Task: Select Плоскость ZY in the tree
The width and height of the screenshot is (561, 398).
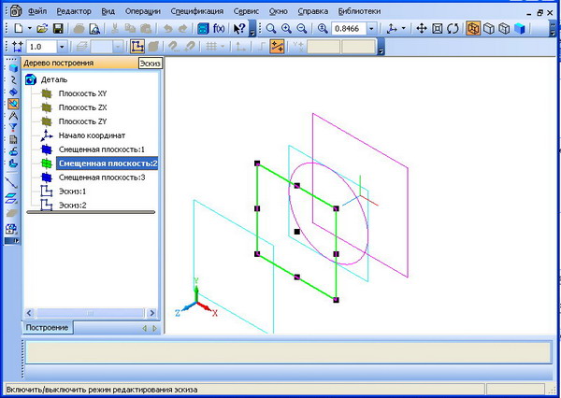Action: coord(82,121)
